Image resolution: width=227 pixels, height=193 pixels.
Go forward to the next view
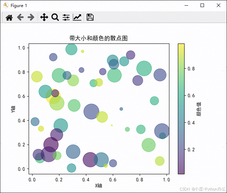click(31, 17)
